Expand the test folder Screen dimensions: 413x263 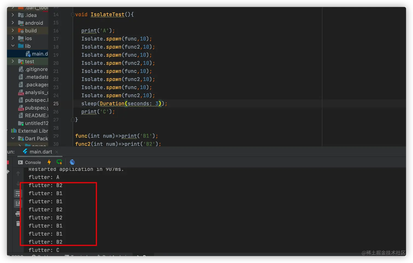pyautogui.click(x=13, y=61)
